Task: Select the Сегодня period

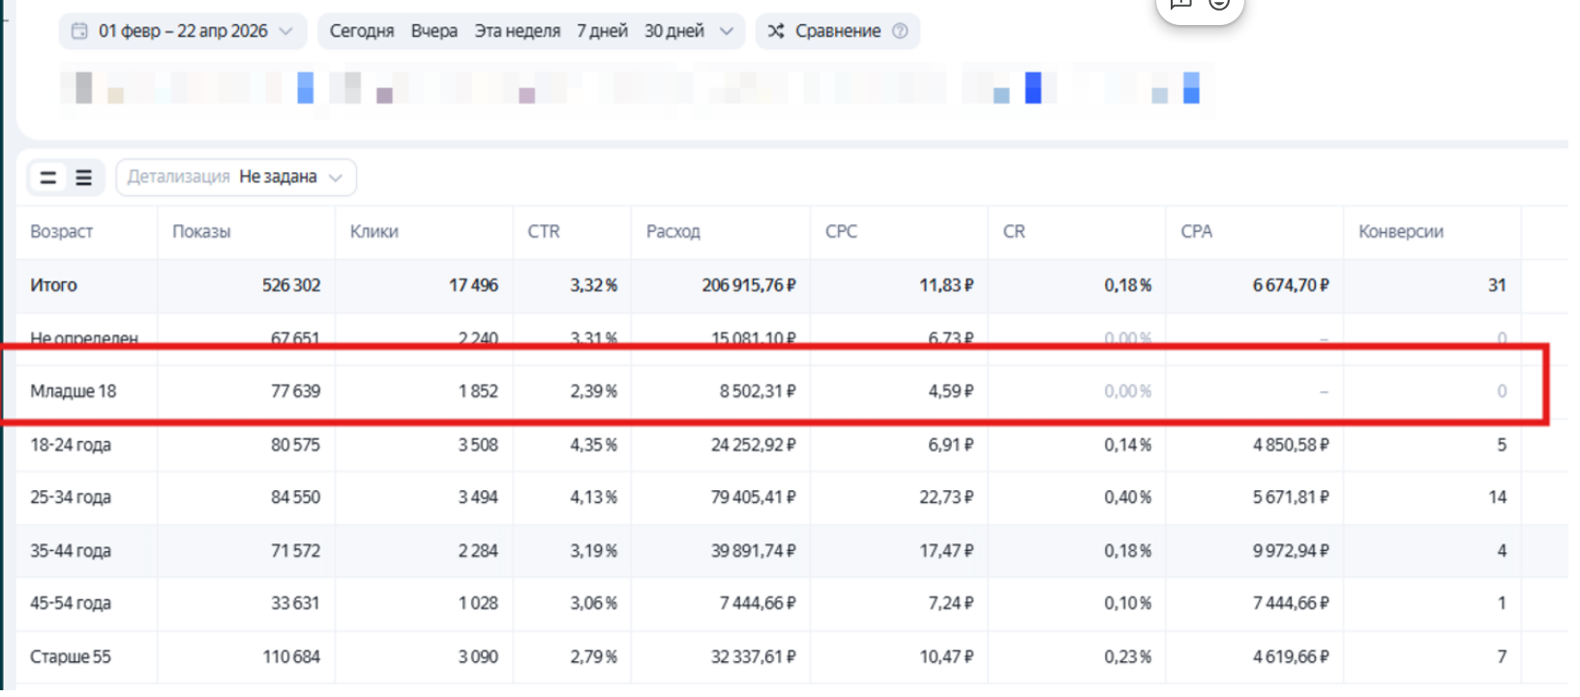Action: tap(362, 31)
